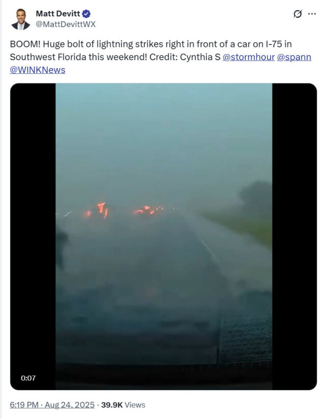Click the 39.9K Views count

tap(123, 405)
